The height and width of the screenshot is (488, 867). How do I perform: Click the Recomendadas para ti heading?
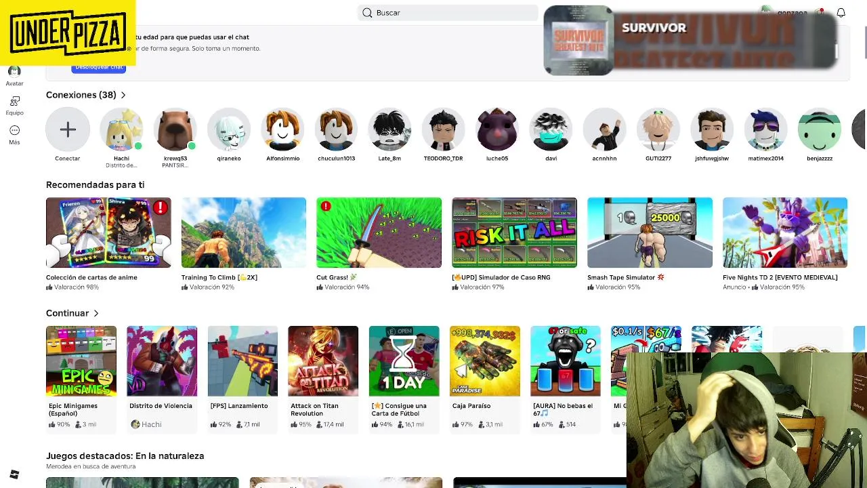pos(95,184)
